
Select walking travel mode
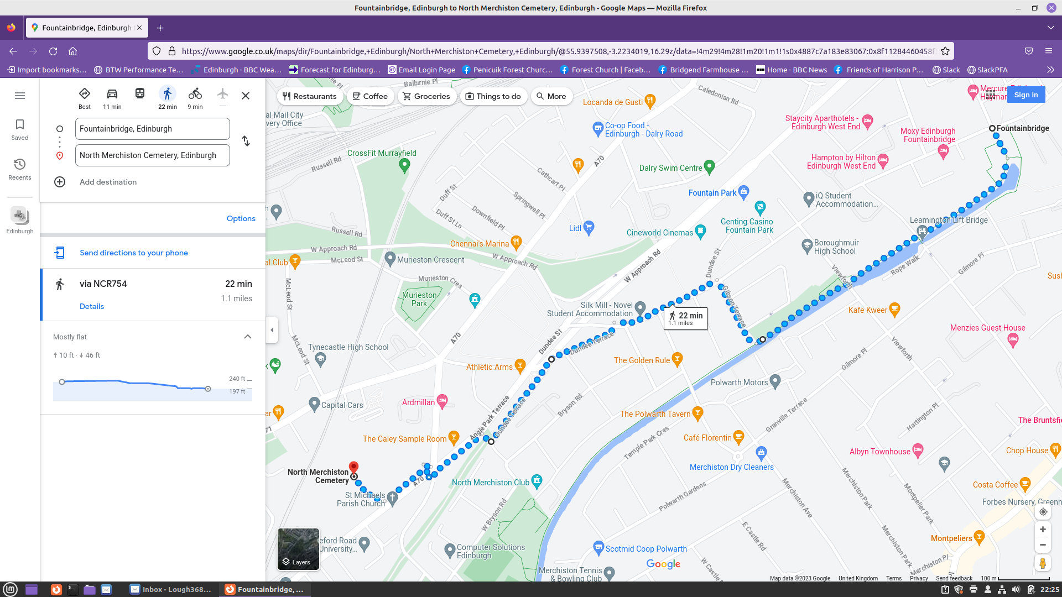click(x=168, y=95)
